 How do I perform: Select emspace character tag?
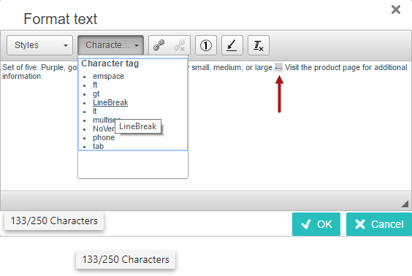click(x=108, y=76)
